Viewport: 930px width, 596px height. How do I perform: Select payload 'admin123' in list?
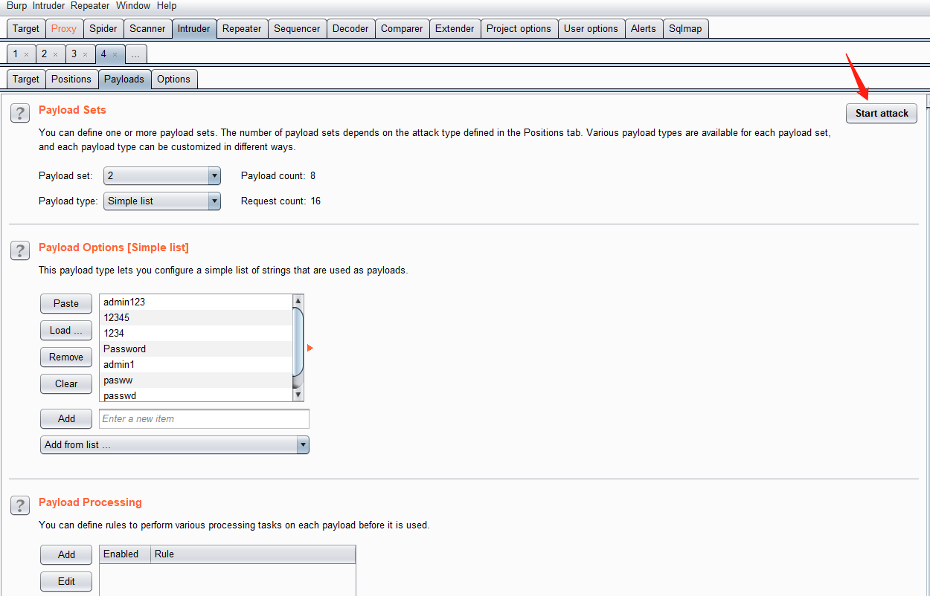tap(196, 302)
